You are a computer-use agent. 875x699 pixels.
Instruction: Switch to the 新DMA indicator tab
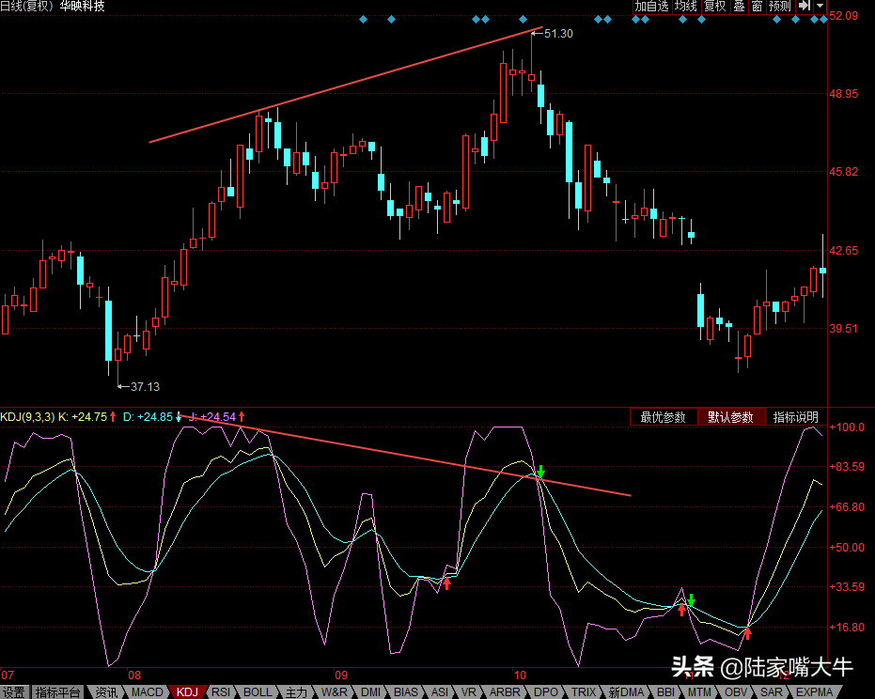point(626,692)
